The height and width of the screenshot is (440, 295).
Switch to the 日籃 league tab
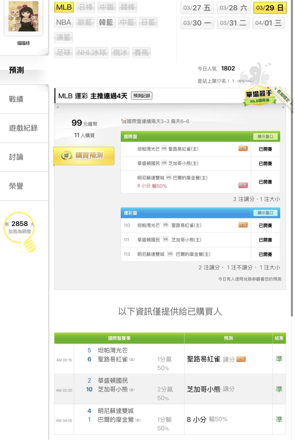click(148, 22)
